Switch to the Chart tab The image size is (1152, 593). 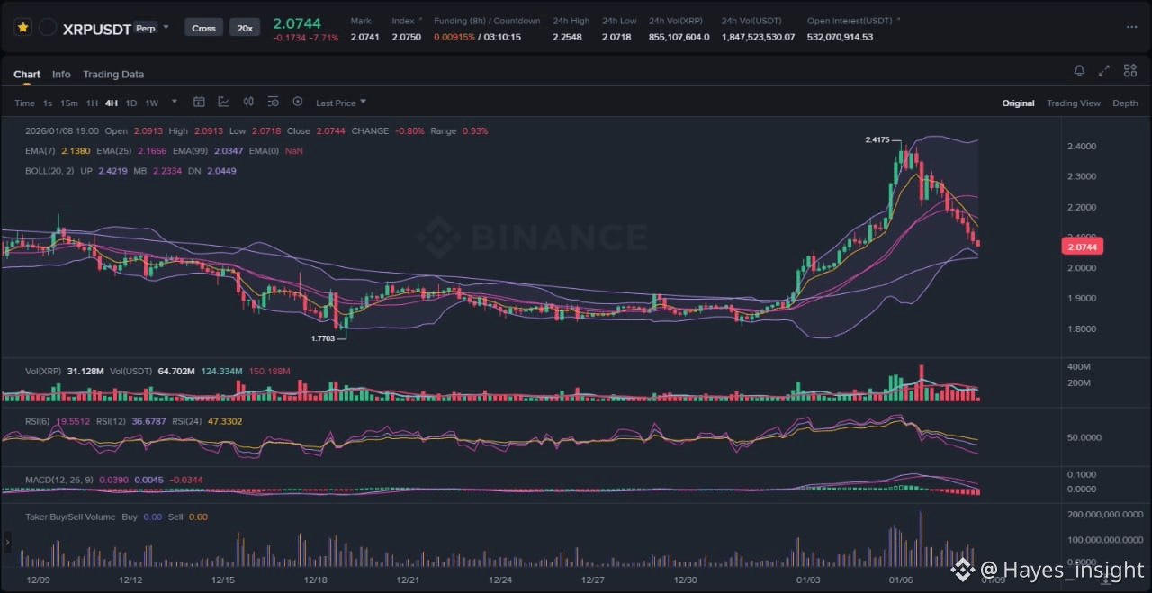(27, 75)
